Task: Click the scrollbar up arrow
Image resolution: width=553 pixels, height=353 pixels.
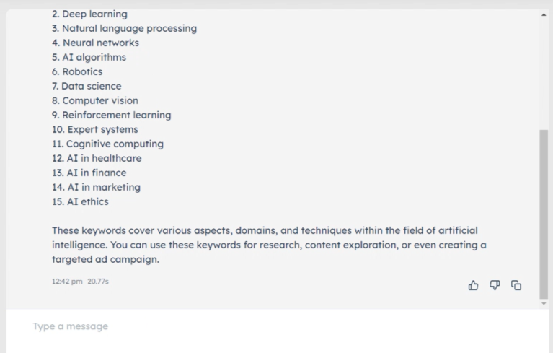Action: pos(544,14)
